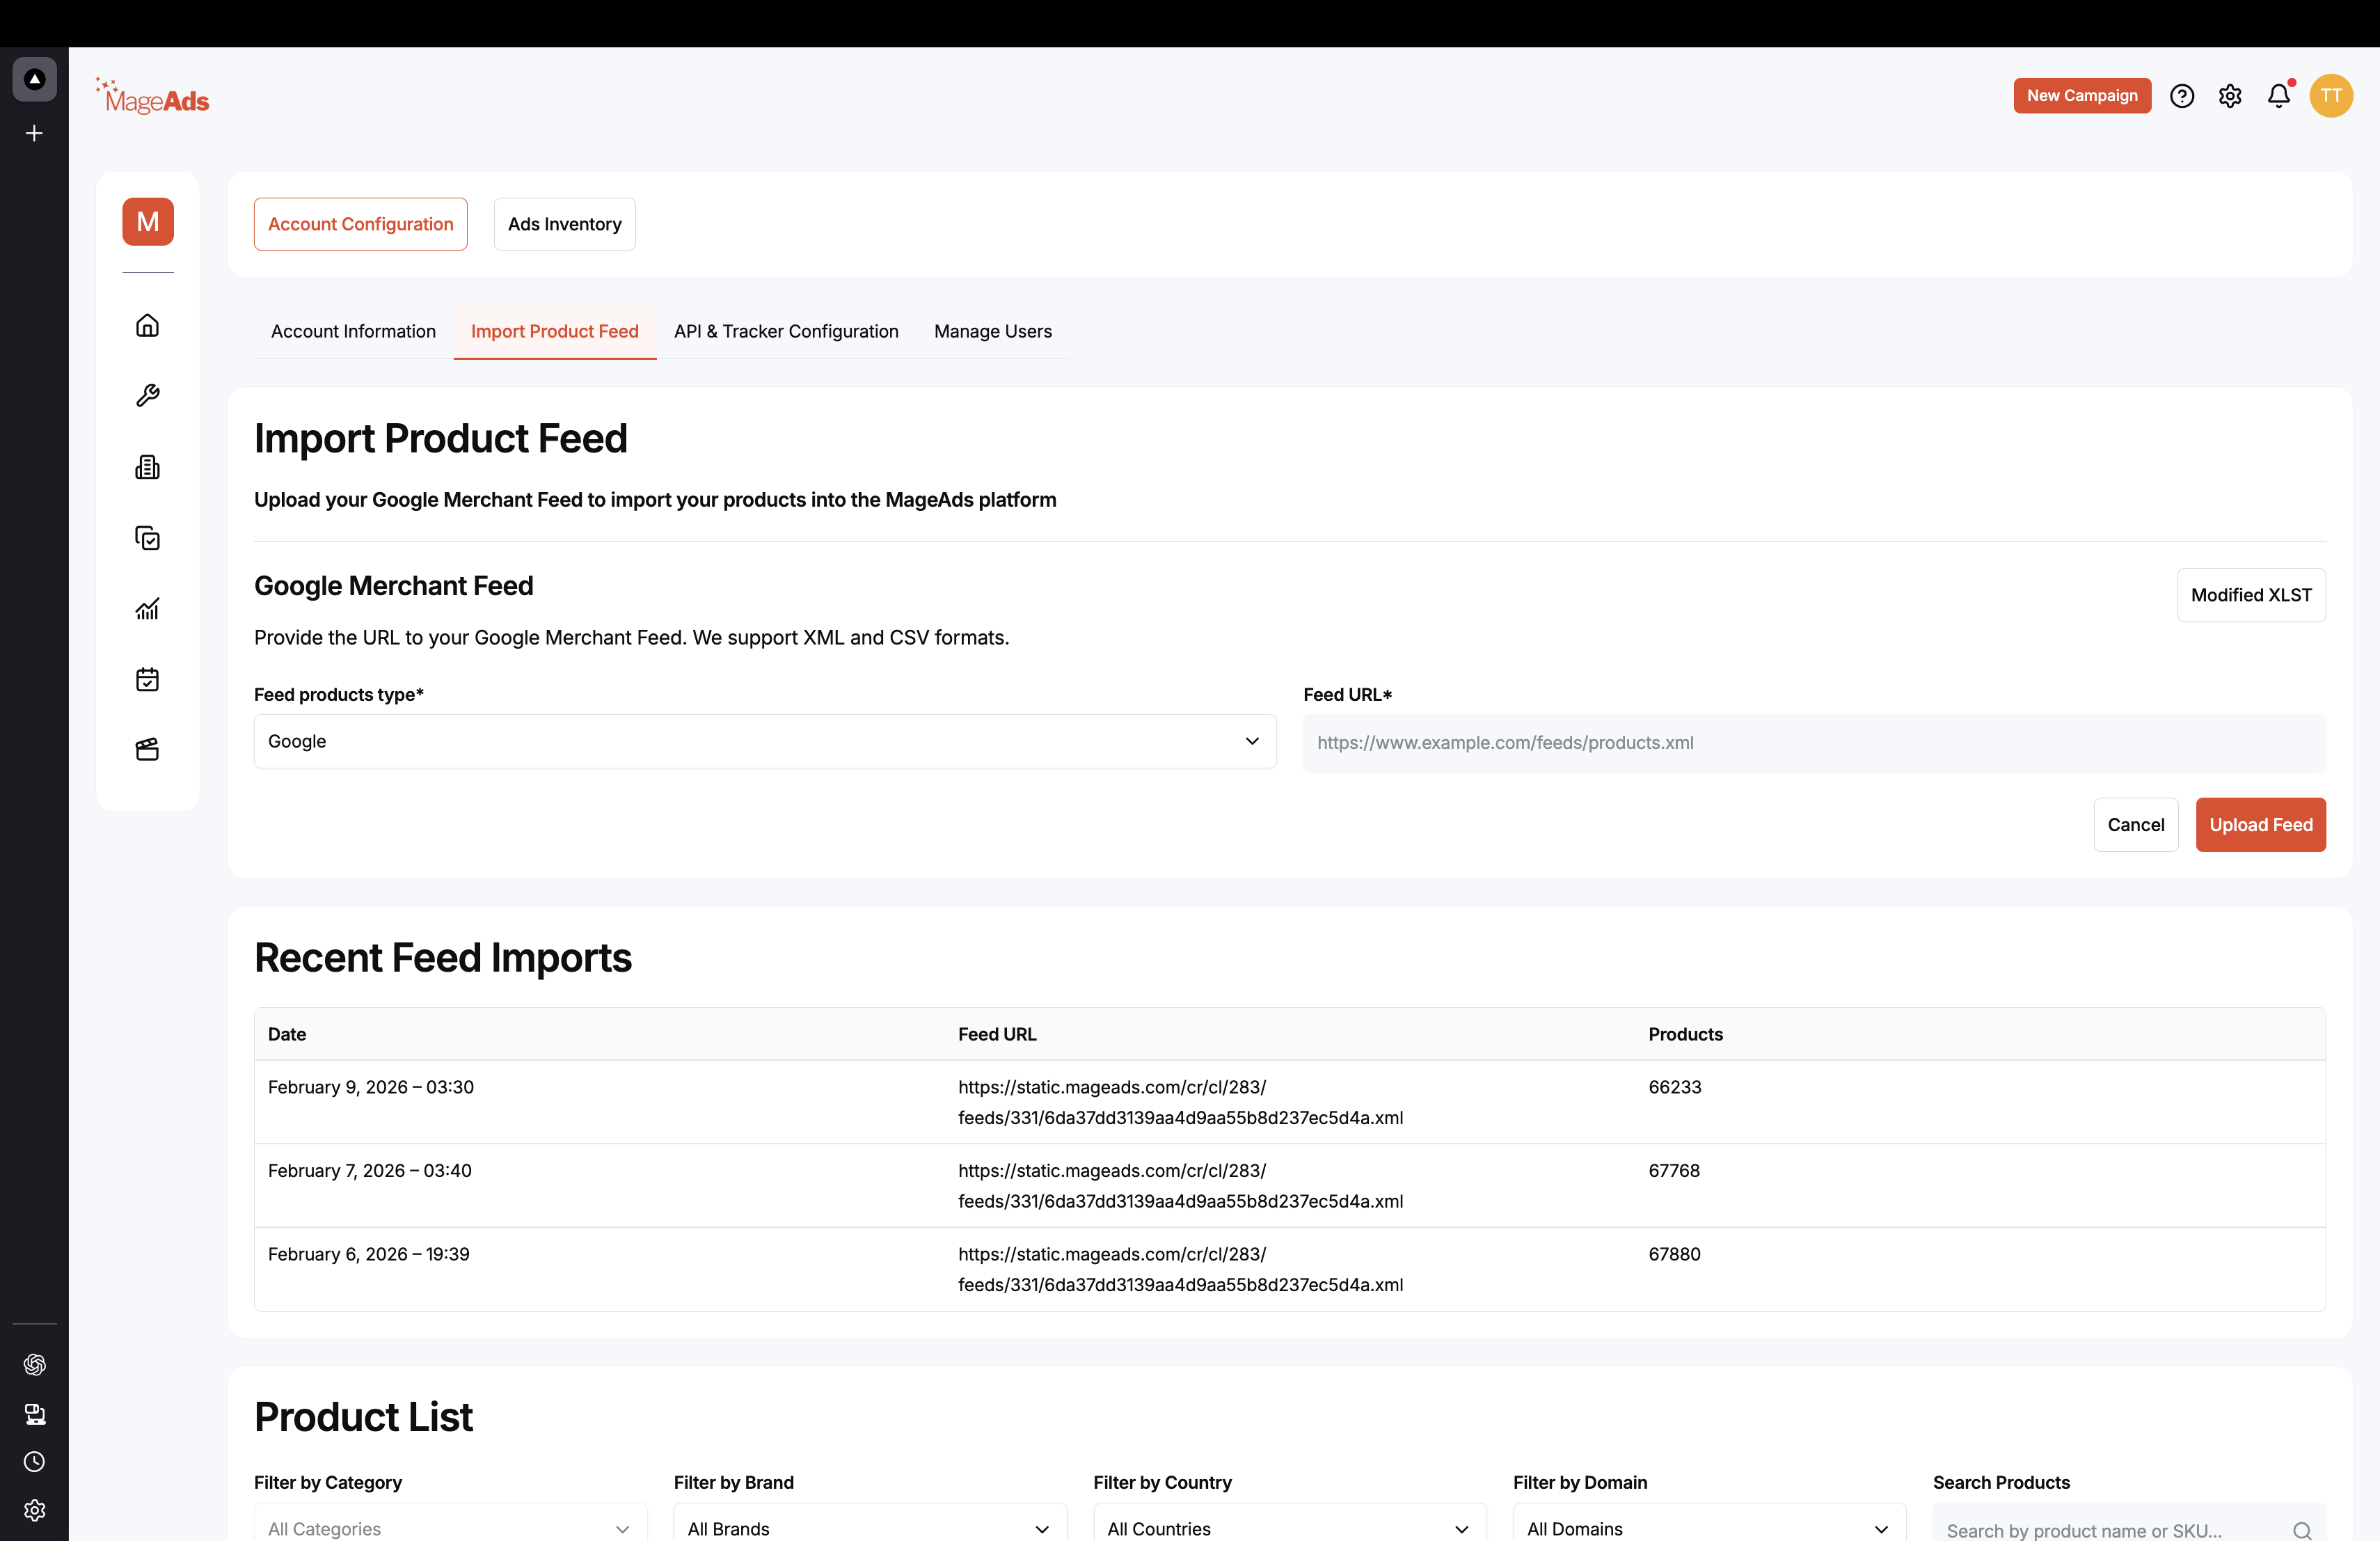2380x1541 pixels.
Task: Open the analytics chart sidebar icon
Action: coord(147,609)
